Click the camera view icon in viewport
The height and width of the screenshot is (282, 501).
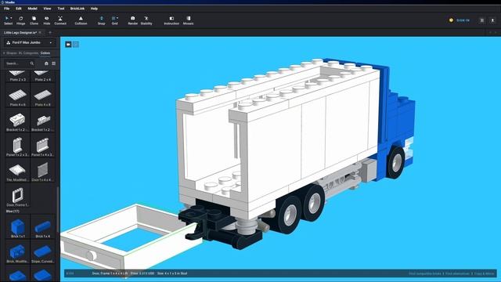68,45
